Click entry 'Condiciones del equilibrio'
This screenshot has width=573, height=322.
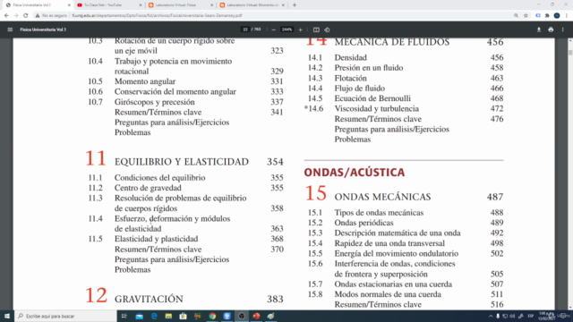click(x=159, y=178)
